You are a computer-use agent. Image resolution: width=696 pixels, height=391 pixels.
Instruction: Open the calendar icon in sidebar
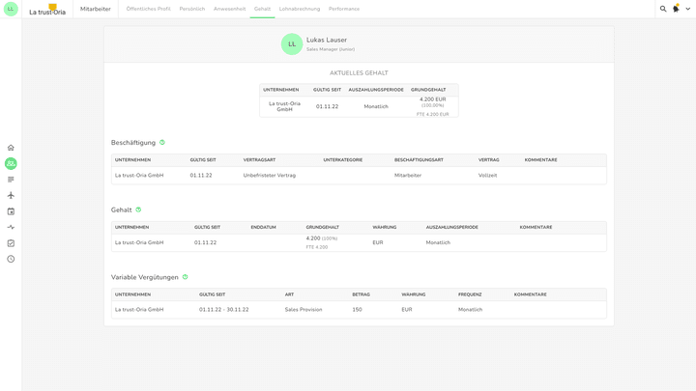pos(11,211)
